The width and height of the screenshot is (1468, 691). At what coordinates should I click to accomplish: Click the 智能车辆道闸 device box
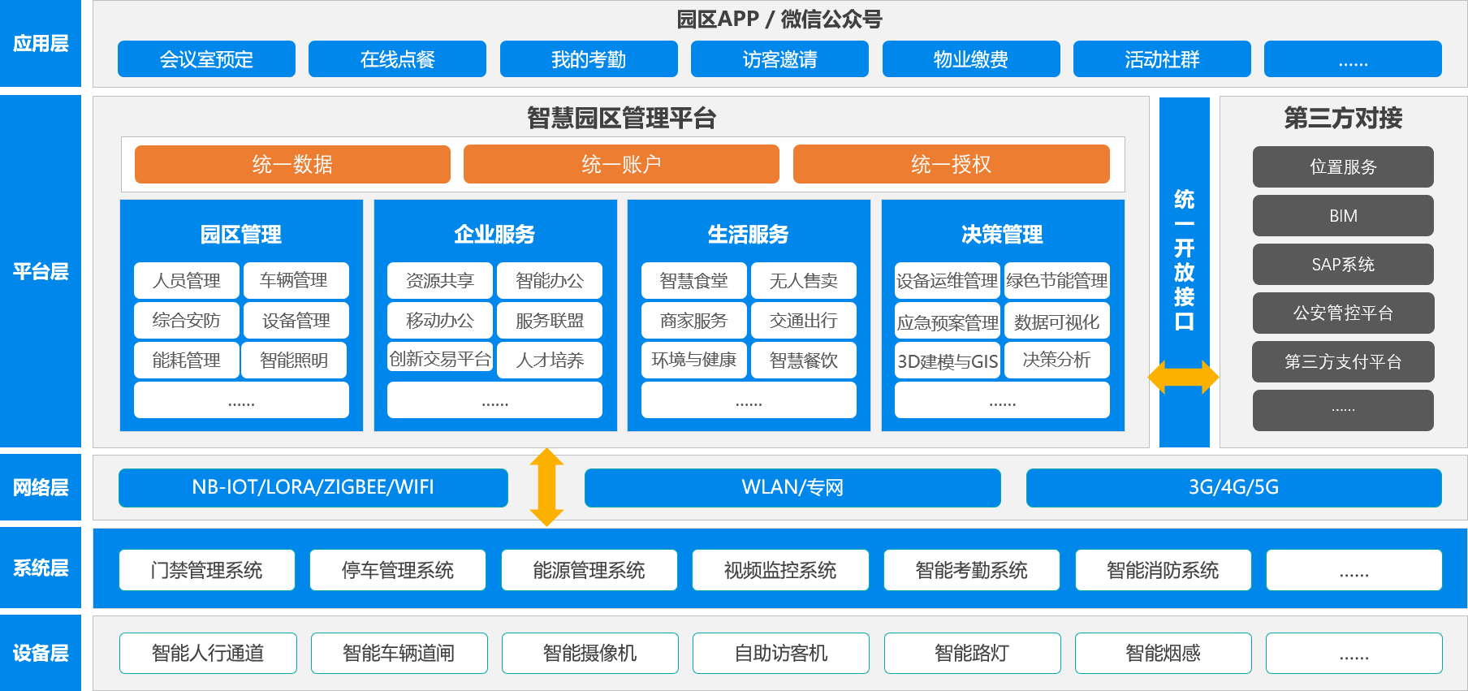[399, 653]
